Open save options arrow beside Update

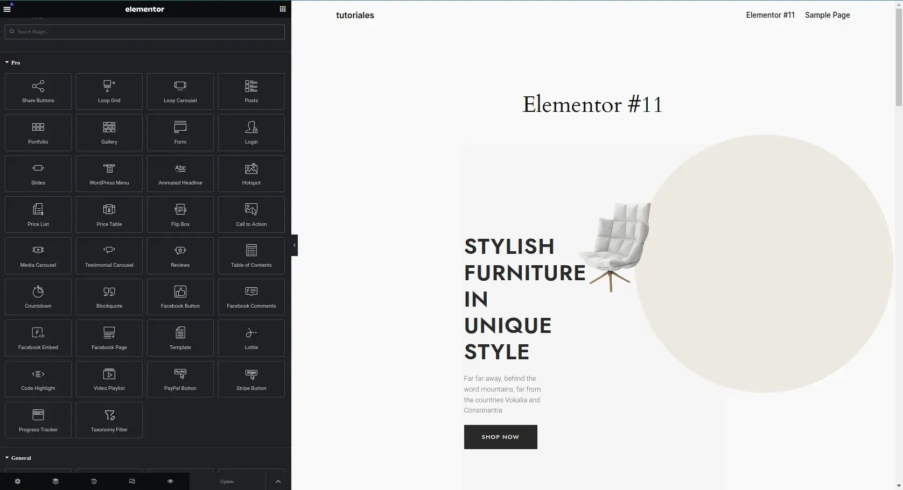(x=278, y=481)
